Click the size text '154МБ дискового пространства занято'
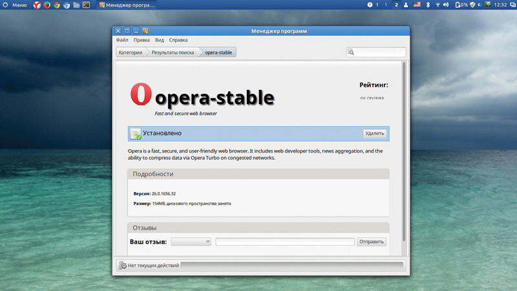The image size is (517, 291). point(191,204)
